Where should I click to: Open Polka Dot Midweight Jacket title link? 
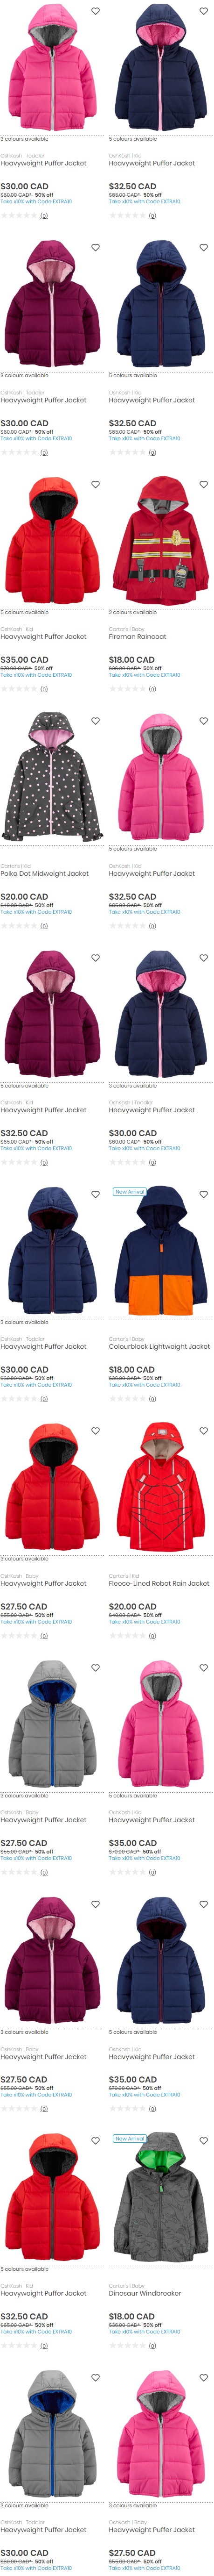[x=45, y=873]
